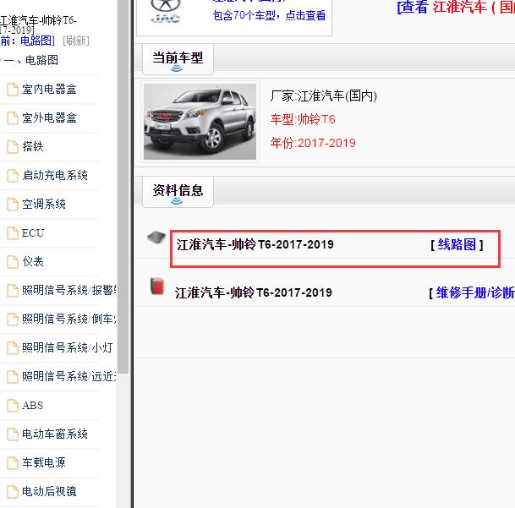Open 照明信号系统/报警 entry
The width and height of the screenshot is (515, 508).
[69, 290]
